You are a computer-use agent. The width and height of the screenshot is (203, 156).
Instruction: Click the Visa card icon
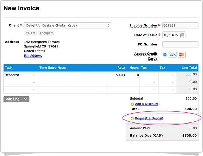172,55
